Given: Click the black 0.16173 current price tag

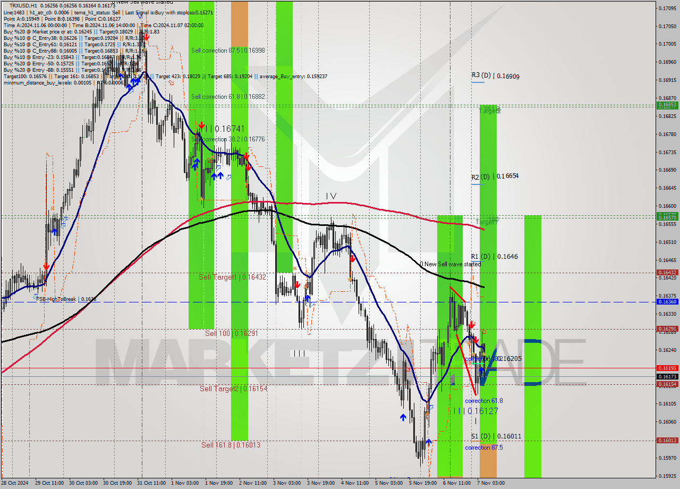Looking at the screenshot, I should tap(667, 376).
